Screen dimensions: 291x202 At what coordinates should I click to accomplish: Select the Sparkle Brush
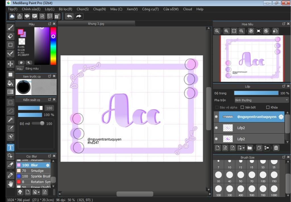[33, 176]
